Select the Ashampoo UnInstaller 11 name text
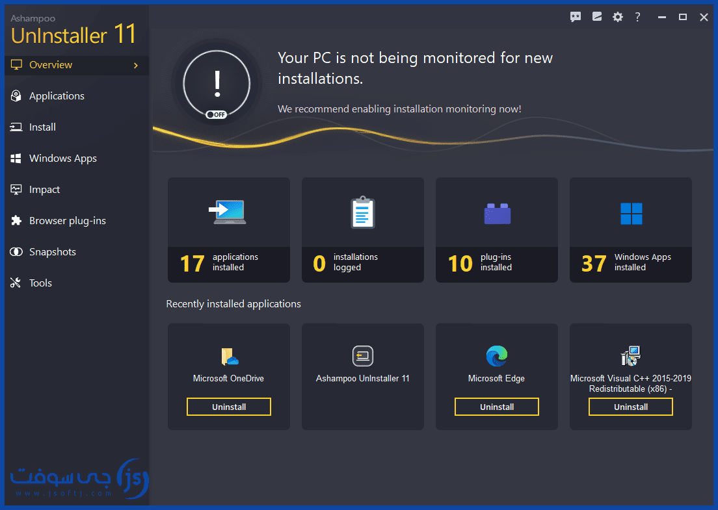The image size is (718, 510). click(x=363, y=378)
